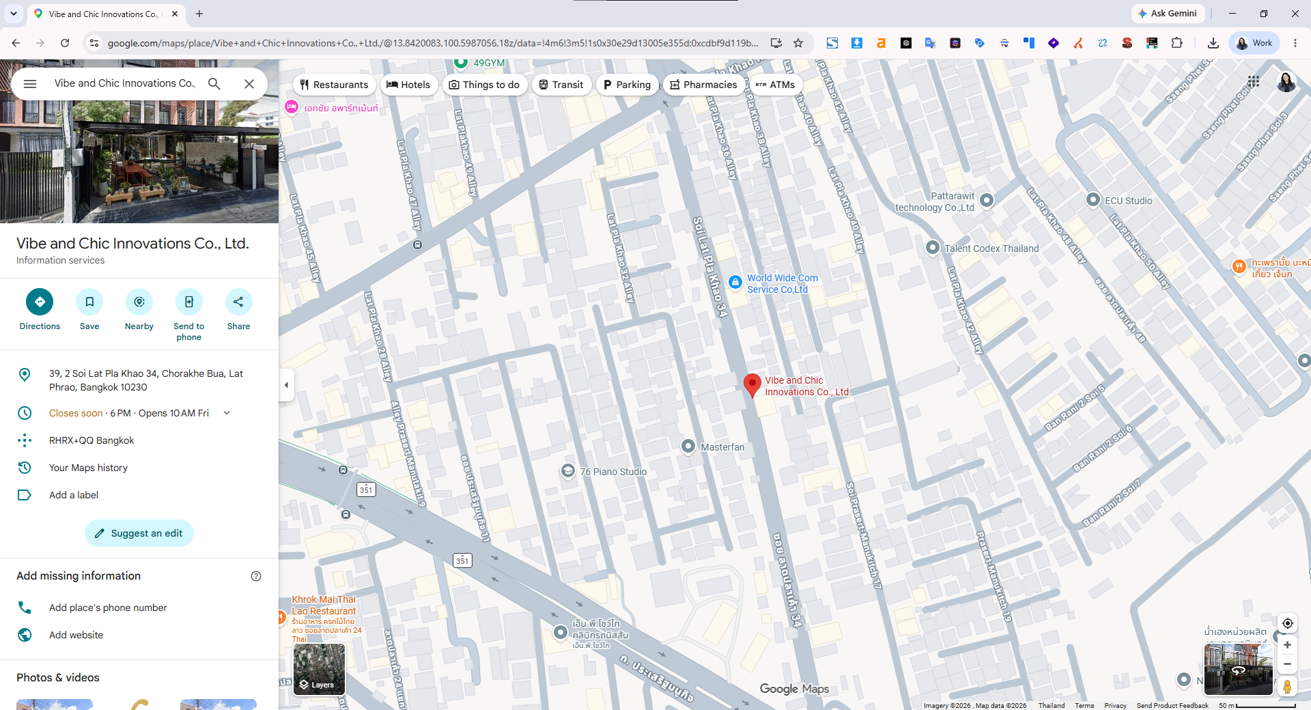Open the Extensions puzzle menu
This screenshot has width=1311, height=710.
(x=1176, y=43)
